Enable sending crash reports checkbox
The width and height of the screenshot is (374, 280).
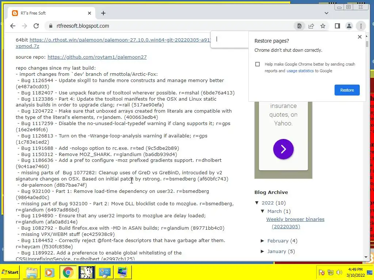tap(257, 64)
